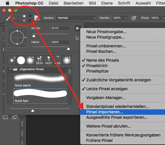Select the large hard round recent brush
The width and height of the screenshot is (165, 145).
[21, 60]
